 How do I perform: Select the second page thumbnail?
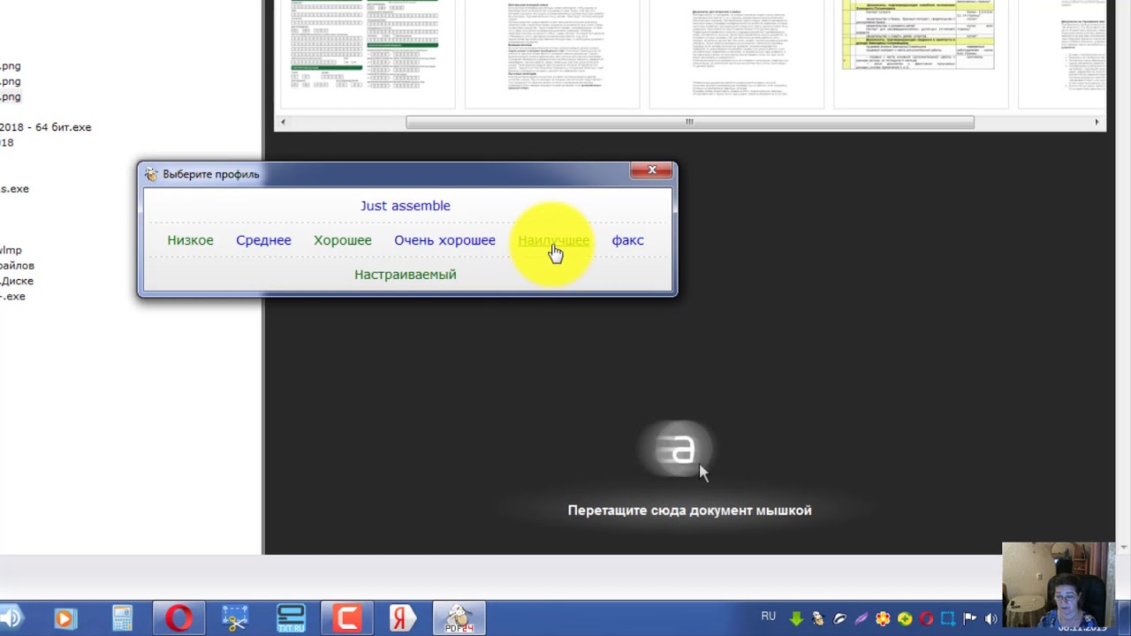(x=552, y=53)
